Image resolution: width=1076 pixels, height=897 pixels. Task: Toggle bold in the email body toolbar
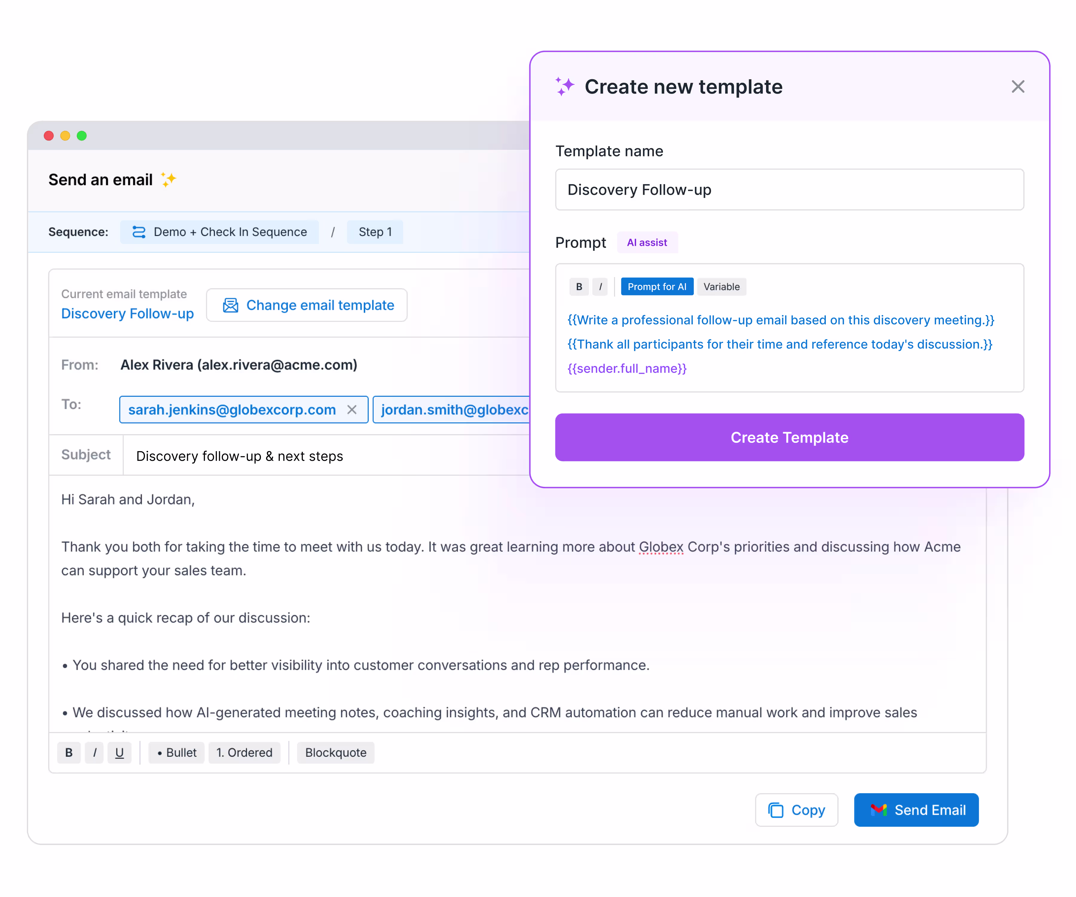point(69,753)
